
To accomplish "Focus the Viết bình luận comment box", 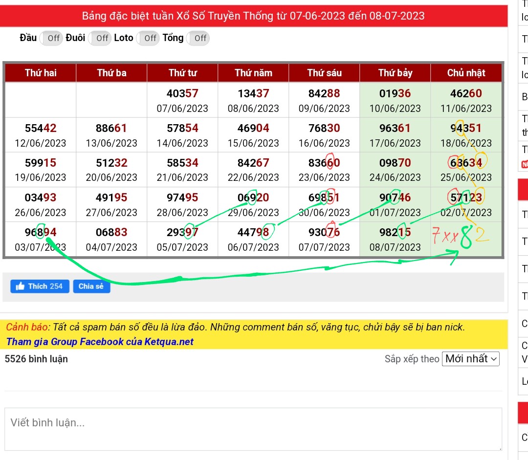I will (253, 429).
